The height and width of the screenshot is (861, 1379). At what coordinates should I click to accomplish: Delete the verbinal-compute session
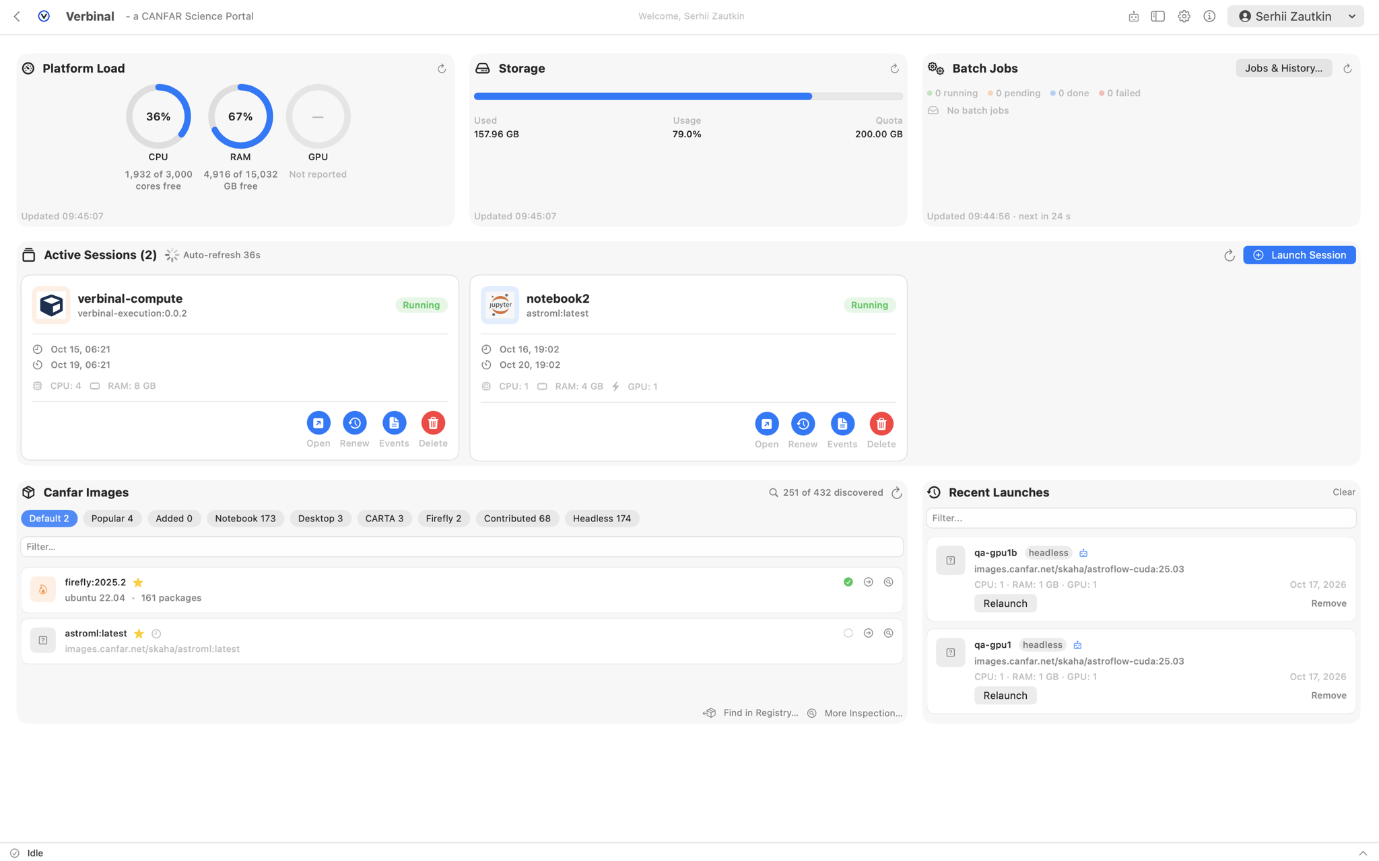433,422
